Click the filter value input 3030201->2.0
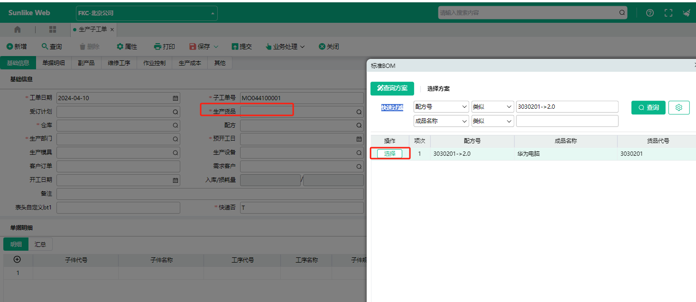The height and width of the screenshot is (302, 696). point(567,107)
